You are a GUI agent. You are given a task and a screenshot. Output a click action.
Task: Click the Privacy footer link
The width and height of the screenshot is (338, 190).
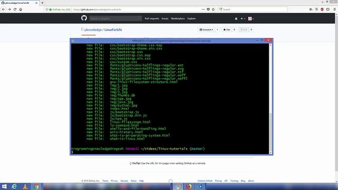pyautogui.click(x=114, y=181)
